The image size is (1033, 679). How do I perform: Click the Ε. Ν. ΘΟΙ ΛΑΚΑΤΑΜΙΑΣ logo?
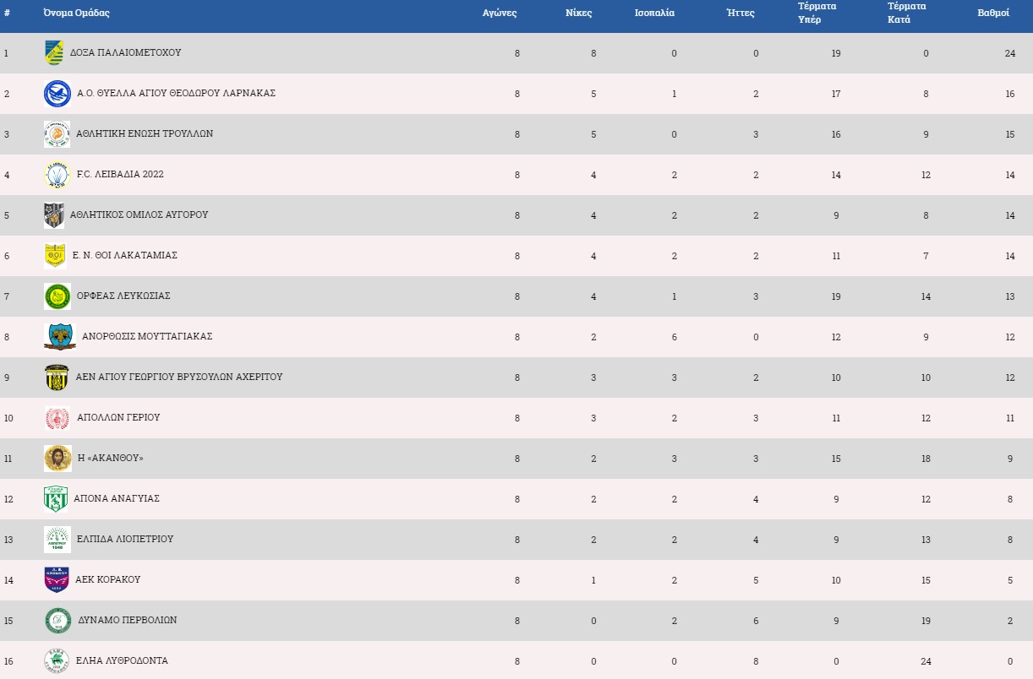click(55, 255)
